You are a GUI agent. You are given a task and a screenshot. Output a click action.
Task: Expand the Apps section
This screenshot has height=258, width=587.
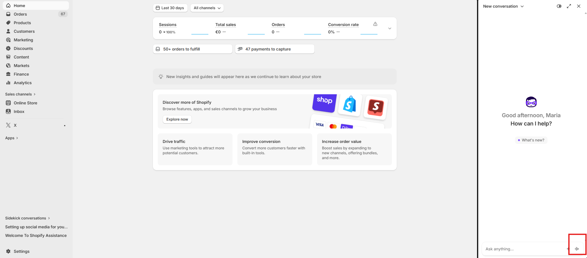12,138
